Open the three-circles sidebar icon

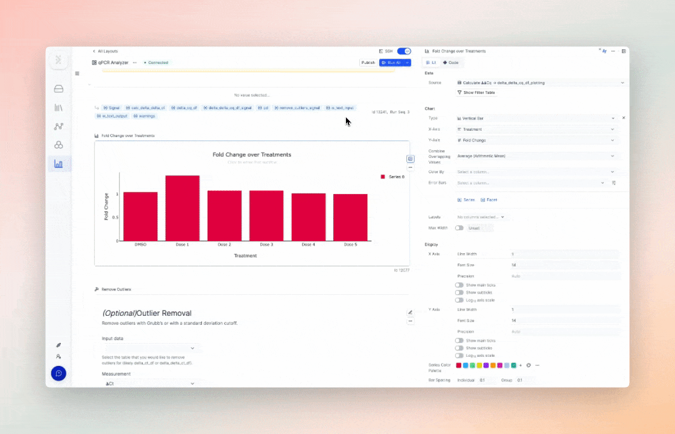click(58, 145)
